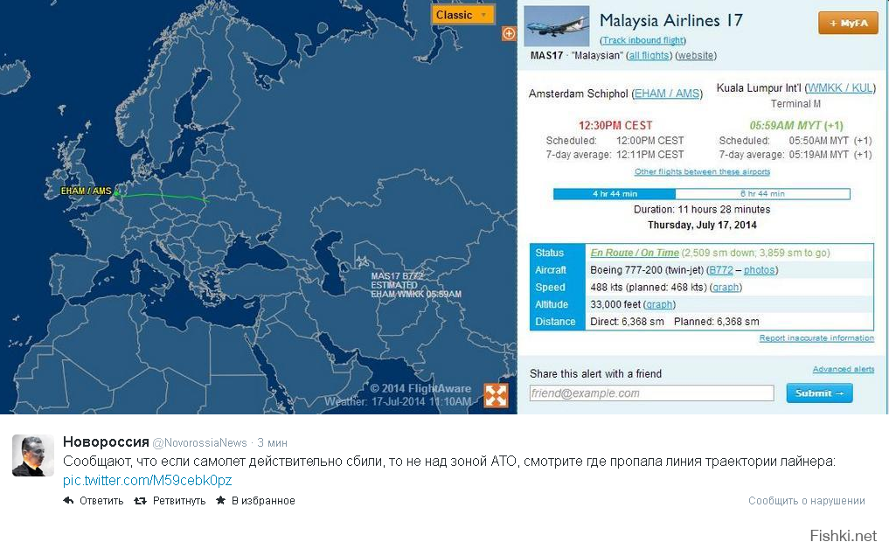
Task: Open the Track inbound flight link
Action: tap(643, 40)
